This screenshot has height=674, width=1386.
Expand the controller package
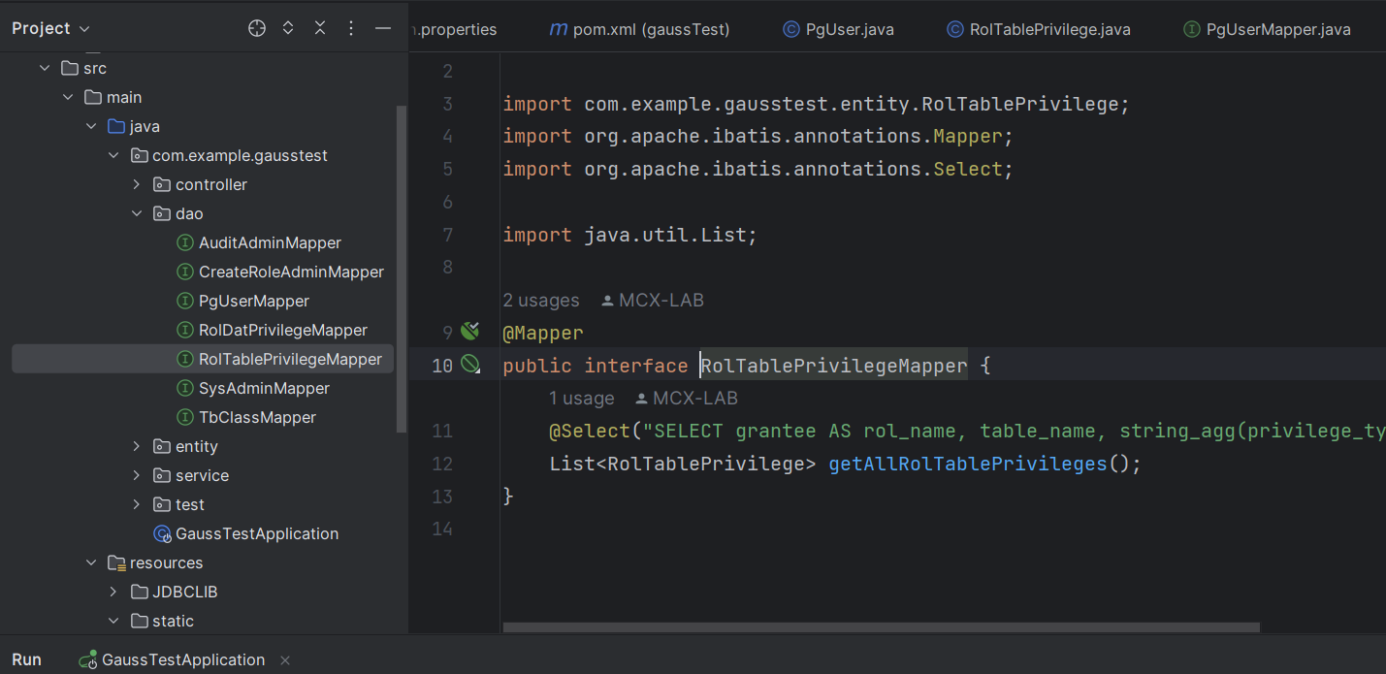(138, 184)
